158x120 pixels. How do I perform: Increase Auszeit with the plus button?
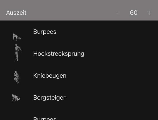[x=150, y=13]
